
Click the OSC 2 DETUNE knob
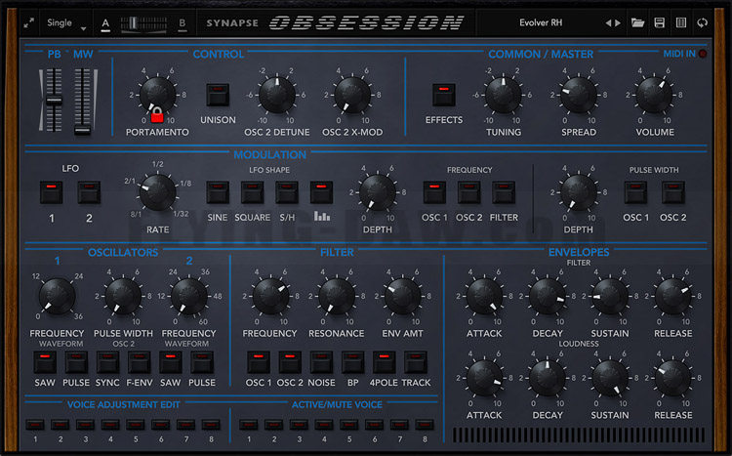click(277, 95)
